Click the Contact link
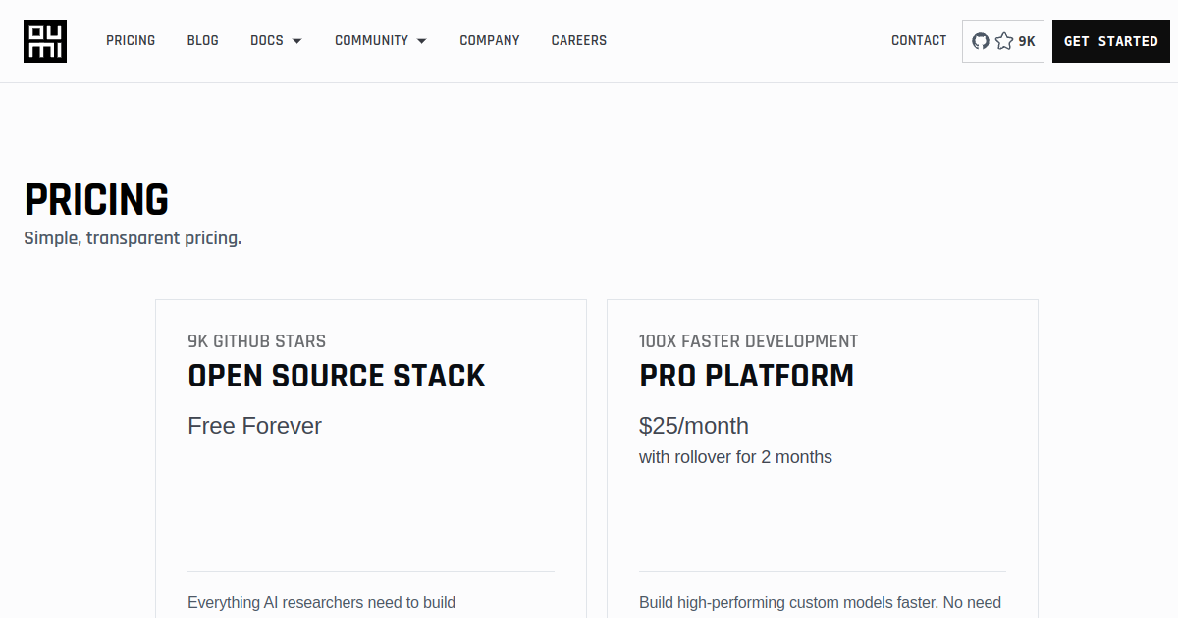This screenshot has height=618, width=1178. 919,41
